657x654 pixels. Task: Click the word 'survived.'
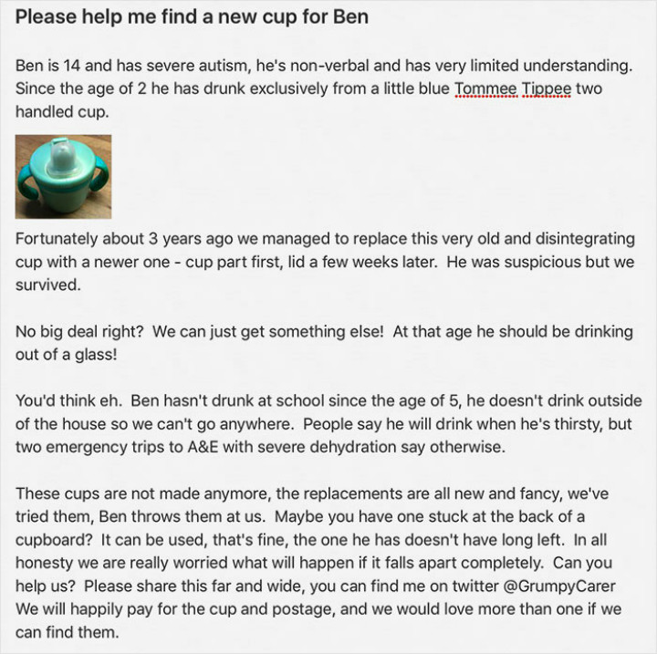(47, 285)
